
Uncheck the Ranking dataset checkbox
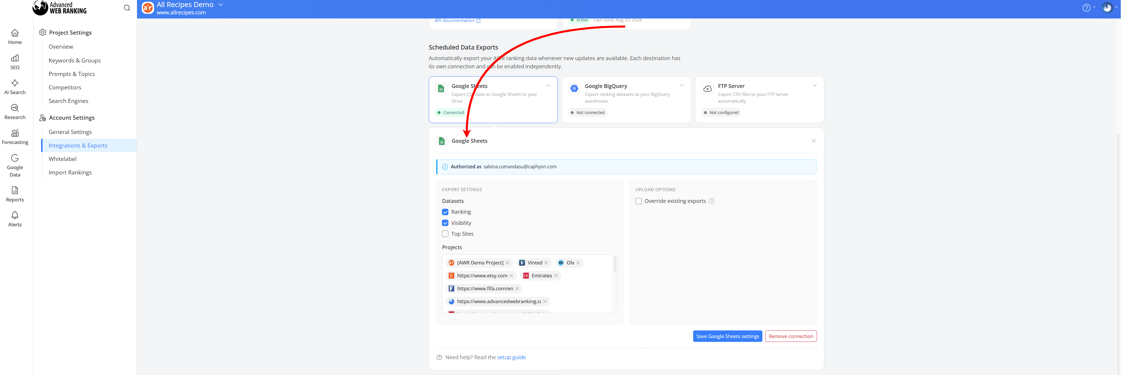445,212
